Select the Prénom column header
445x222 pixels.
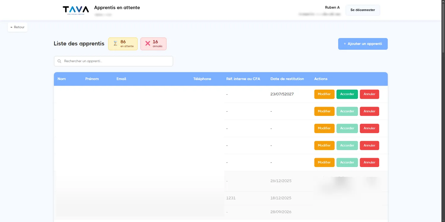pos(92,79)
